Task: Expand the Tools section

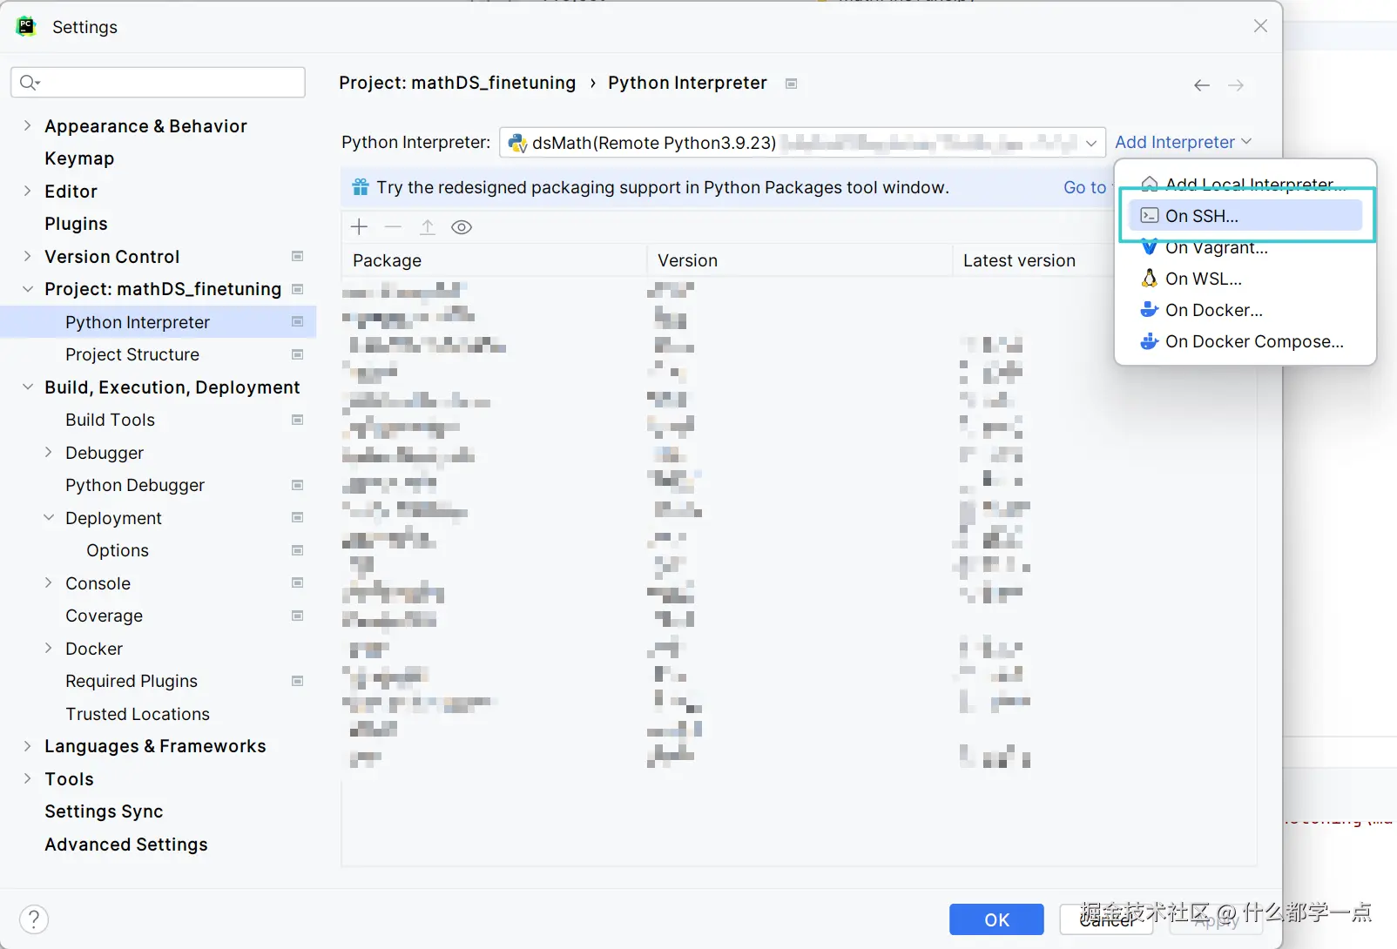Action: pyautogui.click(x=27, y=778)
